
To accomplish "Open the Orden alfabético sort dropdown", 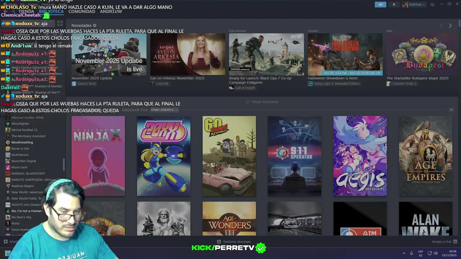I will point(164,110).
